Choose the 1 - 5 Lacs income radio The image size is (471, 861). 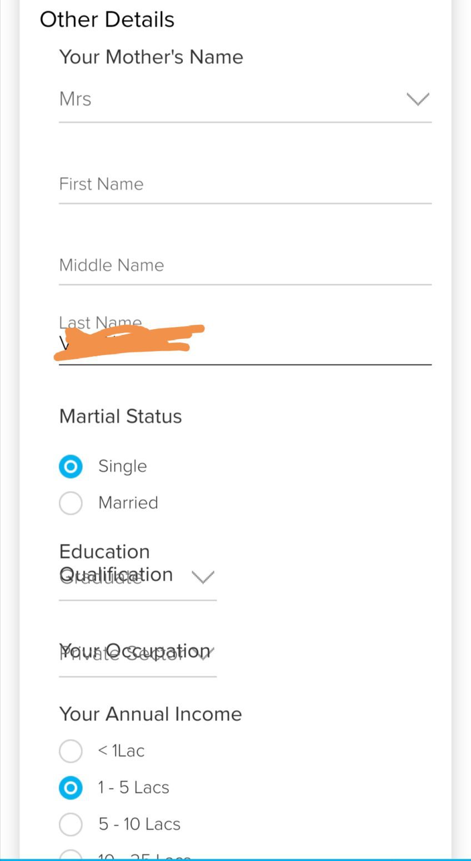pos(71,788)
